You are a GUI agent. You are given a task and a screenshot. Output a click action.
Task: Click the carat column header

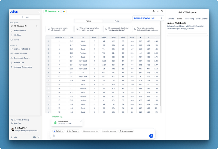click(x=72, y=37)
